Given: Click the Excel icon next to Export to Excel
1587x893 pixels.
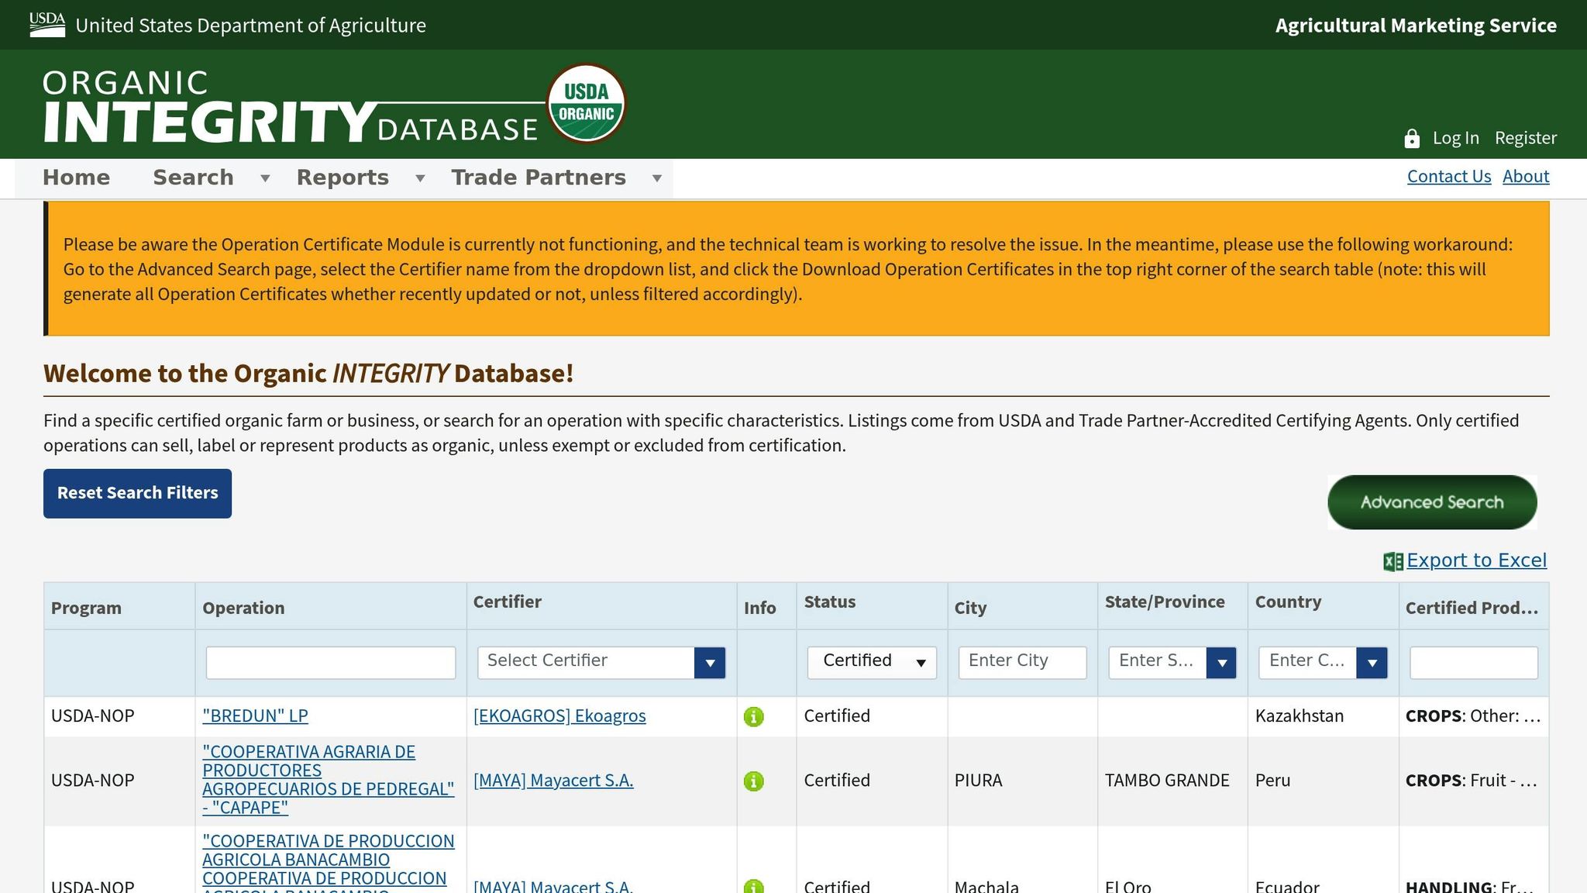Looking at the screenshot, I should (1392, 560).
